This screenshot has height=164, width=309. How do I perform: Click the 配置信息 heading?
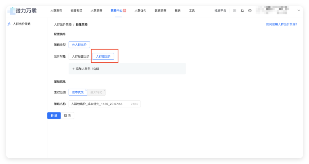60,34
